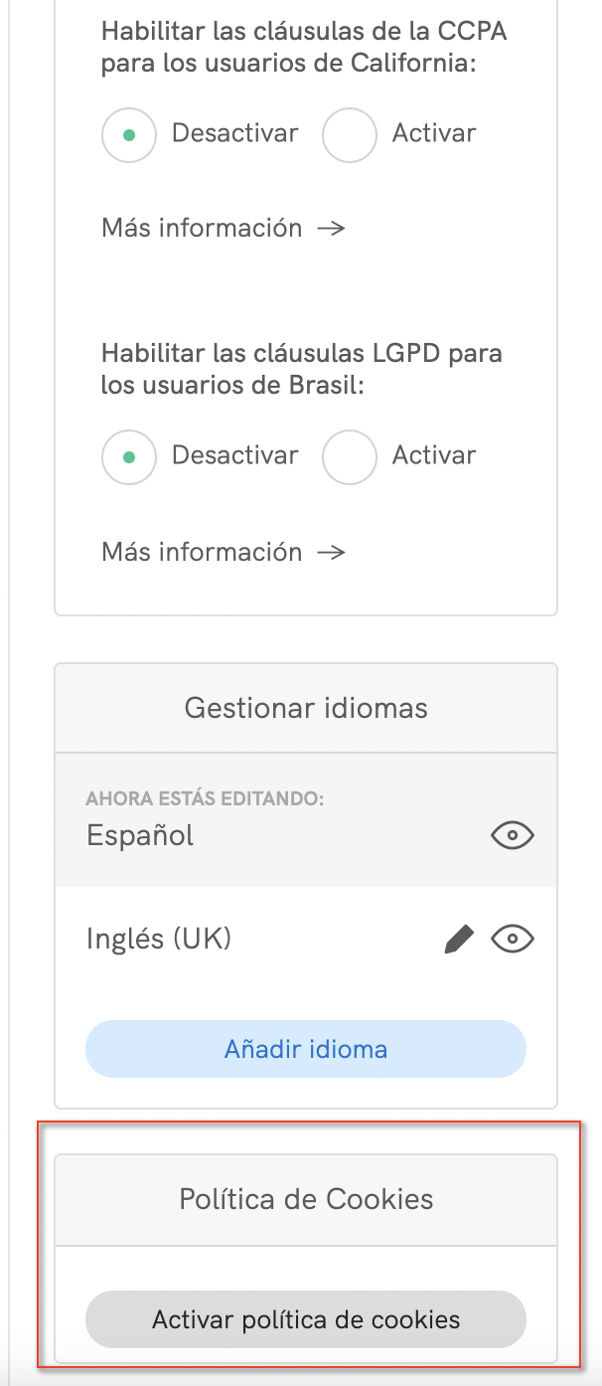Select the Inglés (UK) language row
The height and width of the screenshot is (1386, 602).
point(159,939)
